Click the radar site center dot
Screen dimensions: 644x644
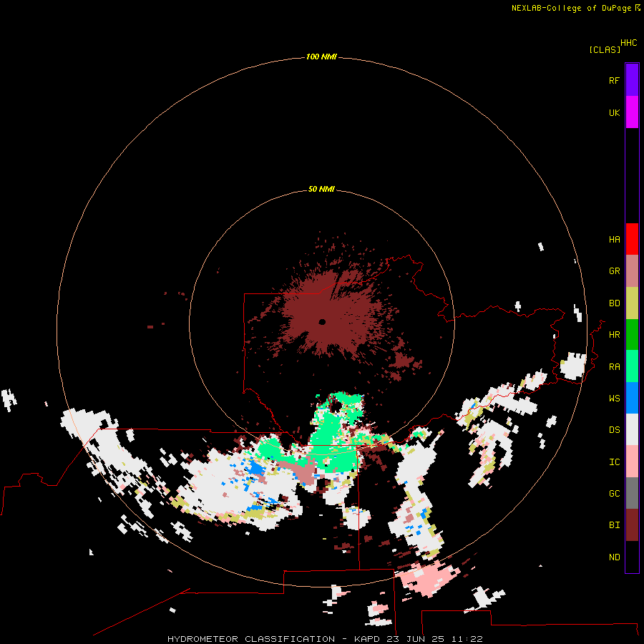click(x=323, y=322)
